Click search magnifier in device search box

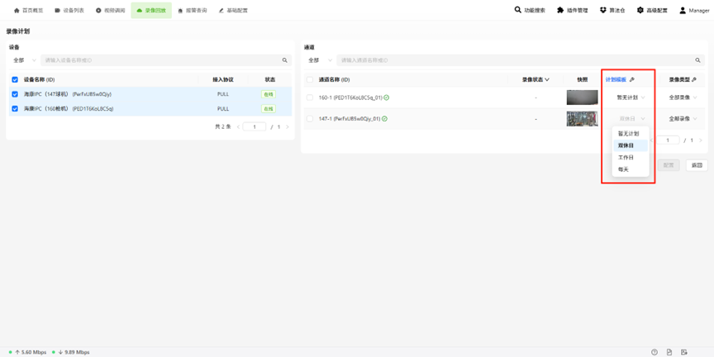coord(284,60)
